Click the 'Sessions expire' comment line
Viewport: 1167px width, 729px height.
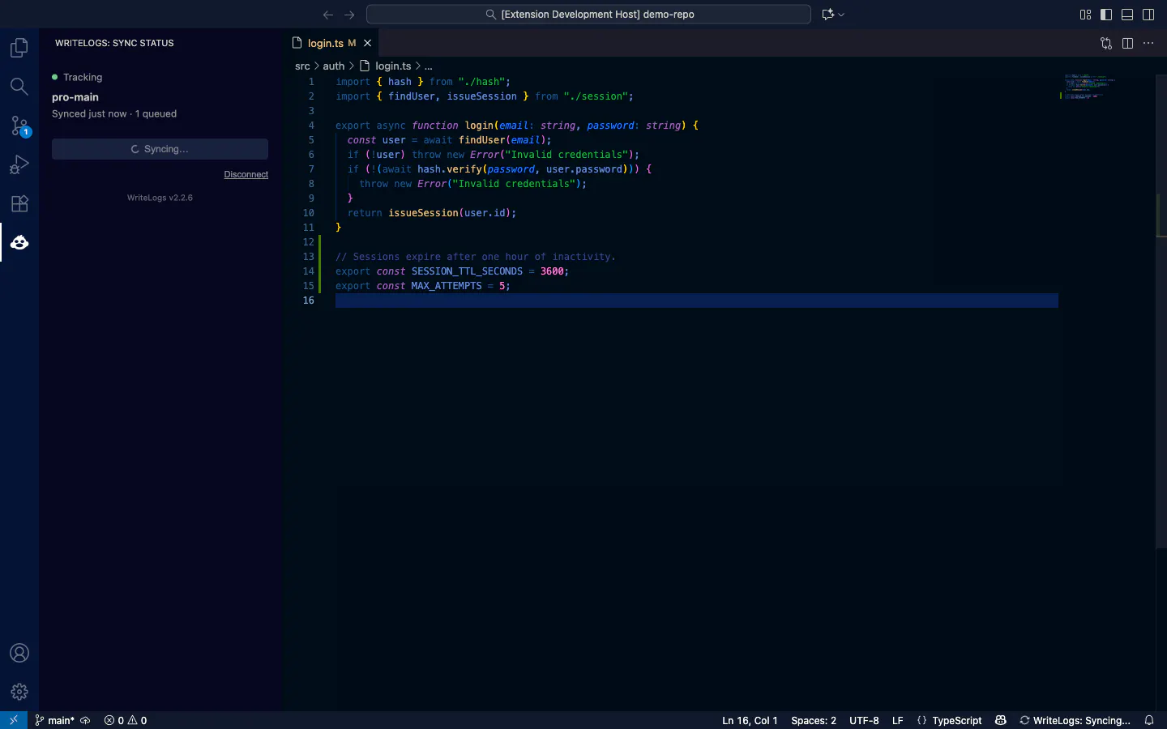click(476, 257)
